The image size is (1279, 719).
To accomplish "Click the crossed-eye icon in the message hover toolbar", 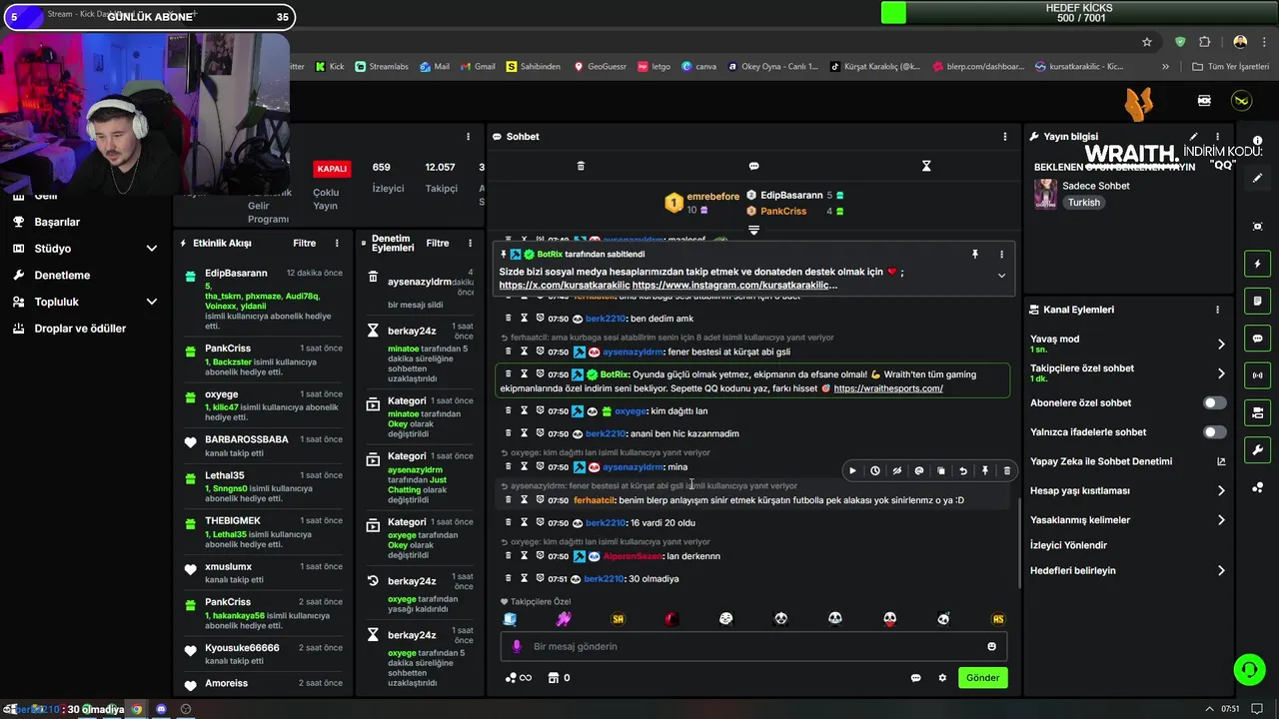I will (897, 471).
